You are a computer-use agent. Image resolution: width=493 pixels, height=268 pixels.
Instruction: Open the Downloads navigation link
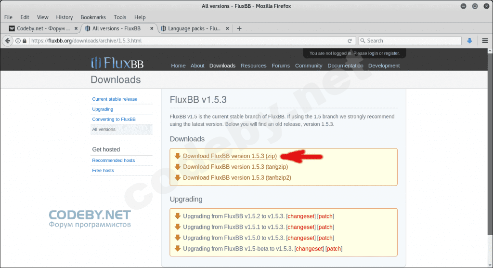tap(222, 66)
